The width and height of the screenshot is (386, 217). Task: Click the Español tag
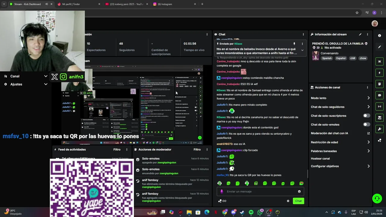click(x=341, y=58)
